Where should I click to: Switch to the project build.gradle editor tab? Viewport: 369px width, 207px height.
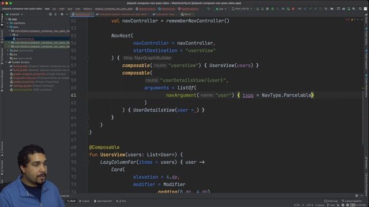click(x=123, y=14)
